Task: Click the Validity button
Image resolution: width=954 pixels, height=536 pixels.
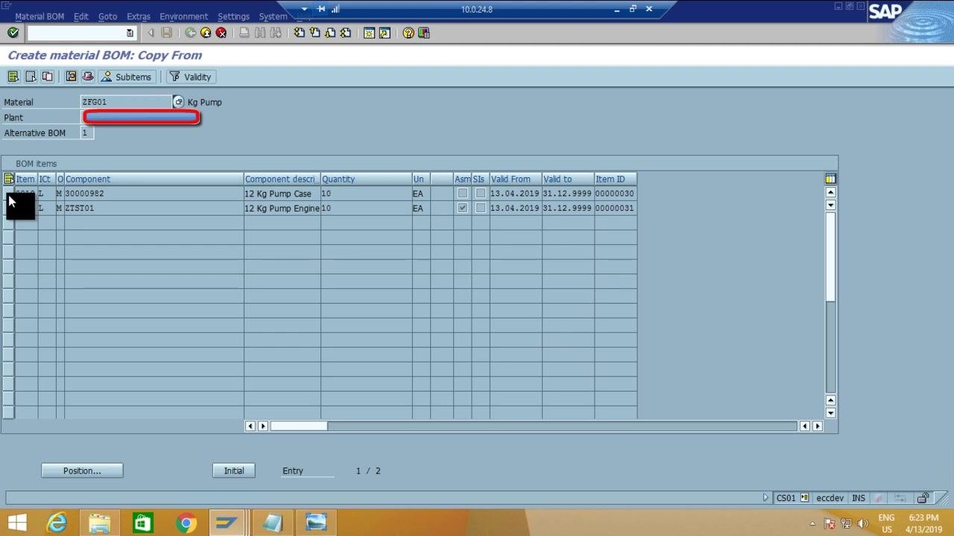Action: [x=191, y=77]
